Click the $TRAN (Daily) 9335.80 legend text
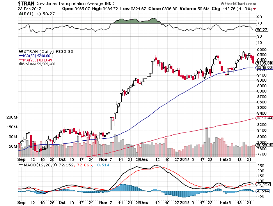Viewport: 273px width, 206px height. point(48,52)
